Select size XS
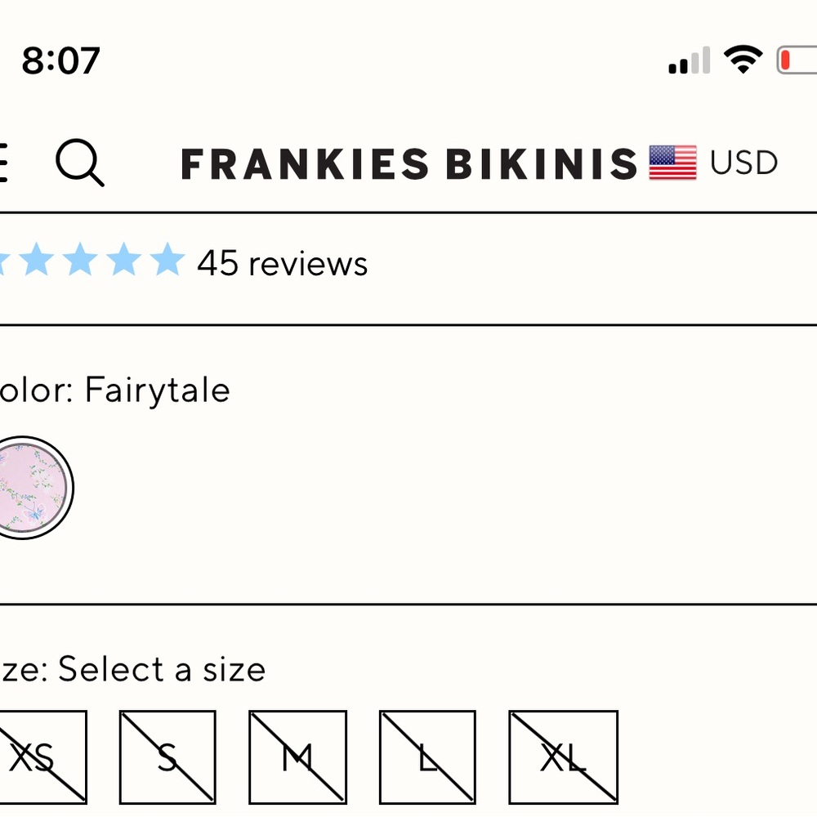This screenshot has width=817, height=817. pos(40,757)
